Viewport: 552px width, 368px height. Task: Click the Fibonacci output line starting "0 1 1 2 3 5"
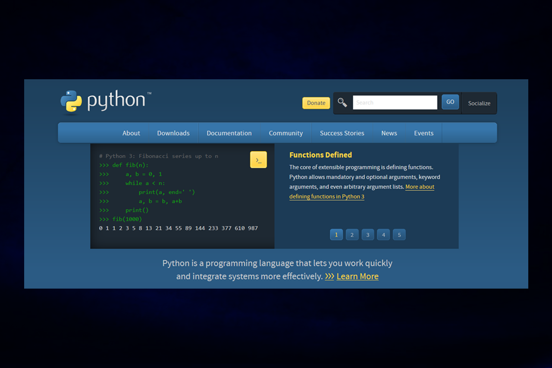pyautogui.click(x=179, y=228)
